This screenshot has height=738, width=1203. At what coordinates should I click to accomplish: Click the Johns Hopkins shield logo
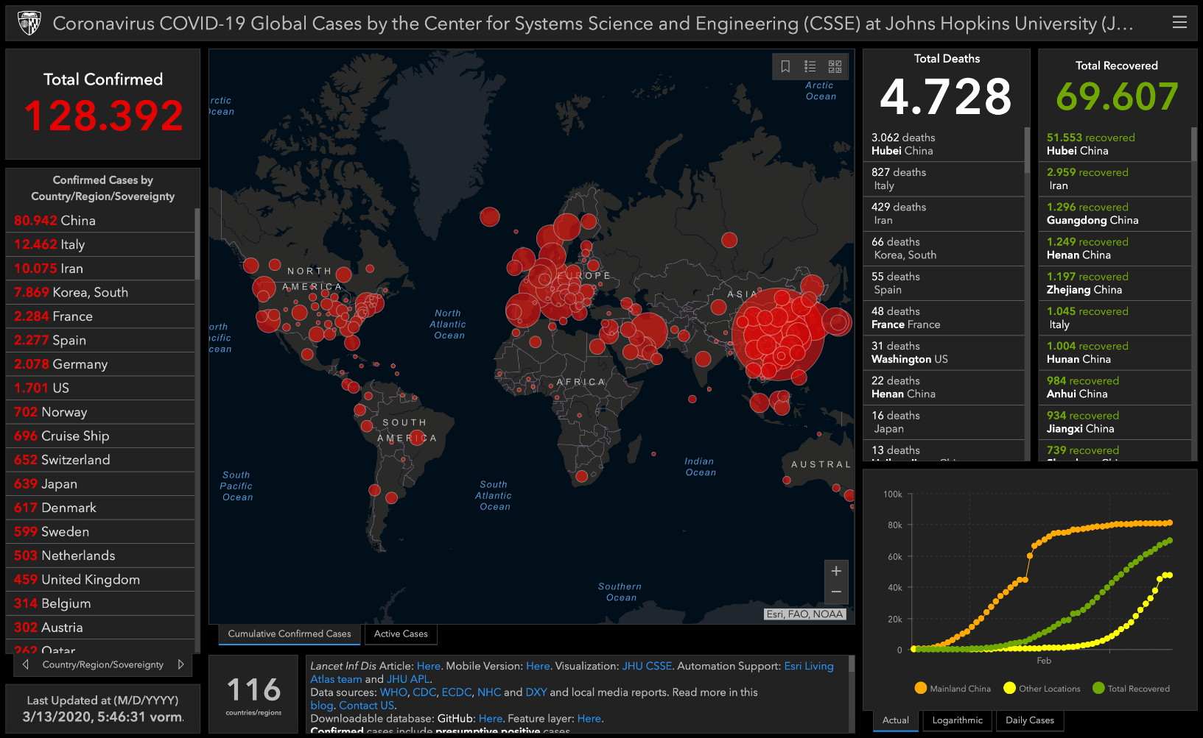coord(29,24)
